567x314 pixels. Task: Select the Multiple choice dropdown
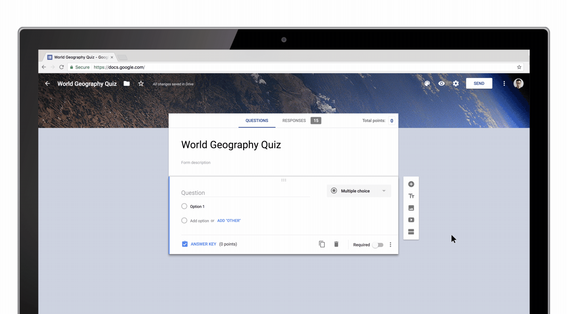358,190
